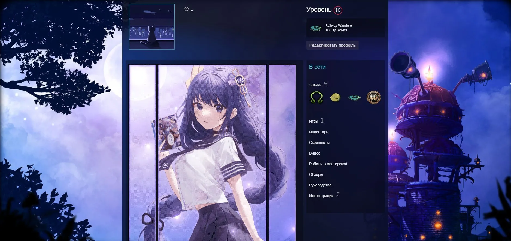Image resolution: width=511 pixels, height=241 pixels.
Task: Open the Руководства link
Action: click(x=320, y=185)
